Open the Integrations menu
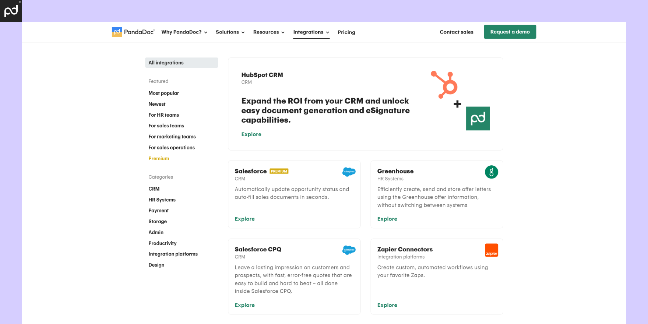Image resolution: width=648 pixels, height=324 pixels. click(x=311, y=32)
